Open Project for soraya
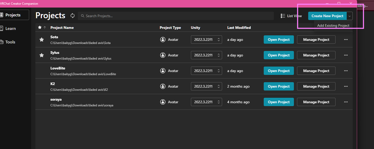The image size is (374, 149). 279,102
